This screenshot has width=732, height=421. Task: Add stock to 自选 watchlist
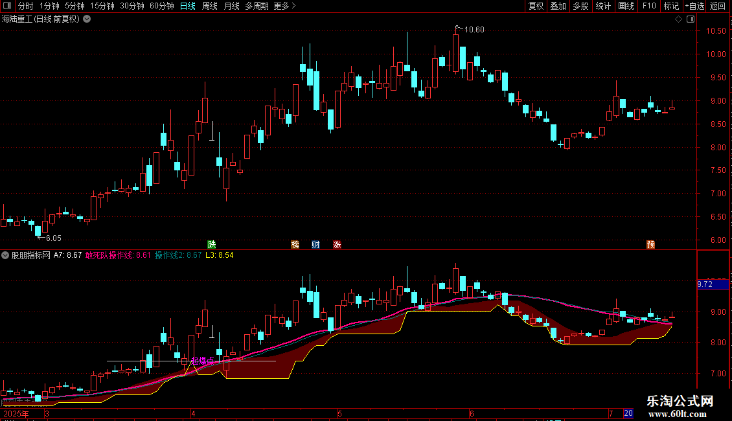694,6
